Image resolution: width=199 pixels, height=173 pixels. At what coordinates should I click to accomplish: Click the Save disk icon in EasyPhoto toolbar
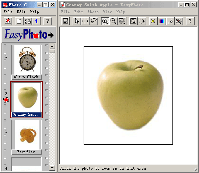[x=65, y=21]
